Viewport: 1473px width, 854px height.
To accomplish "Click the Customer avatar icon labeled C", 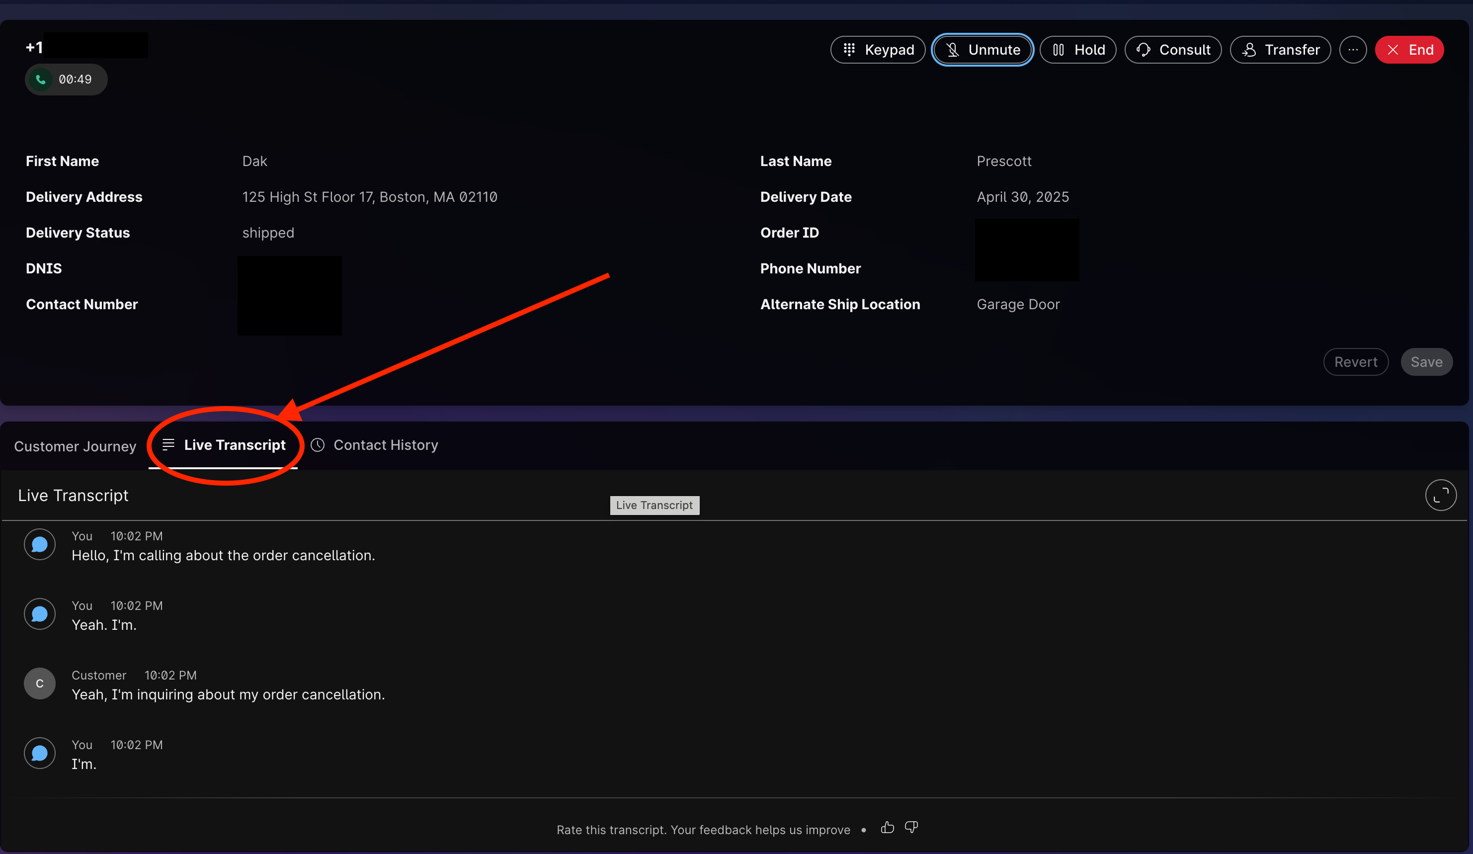I will [x=40, y=683].
